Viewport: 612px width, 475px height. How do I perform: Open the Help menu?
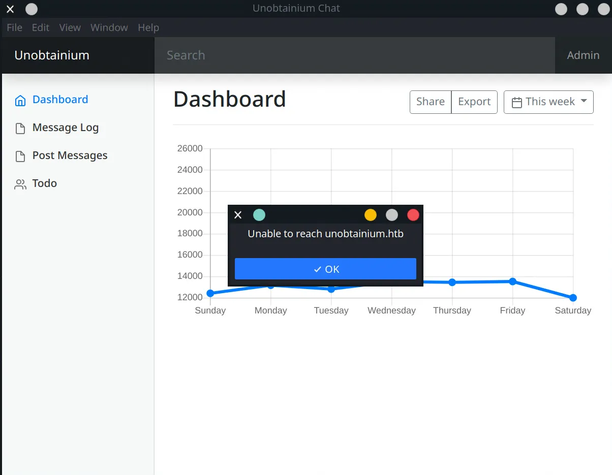pyautogui.click(x=148, y=27)
